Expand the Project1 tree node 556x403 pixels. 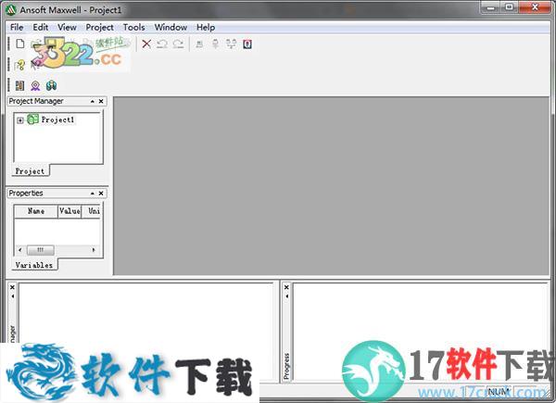pos(20,120)
